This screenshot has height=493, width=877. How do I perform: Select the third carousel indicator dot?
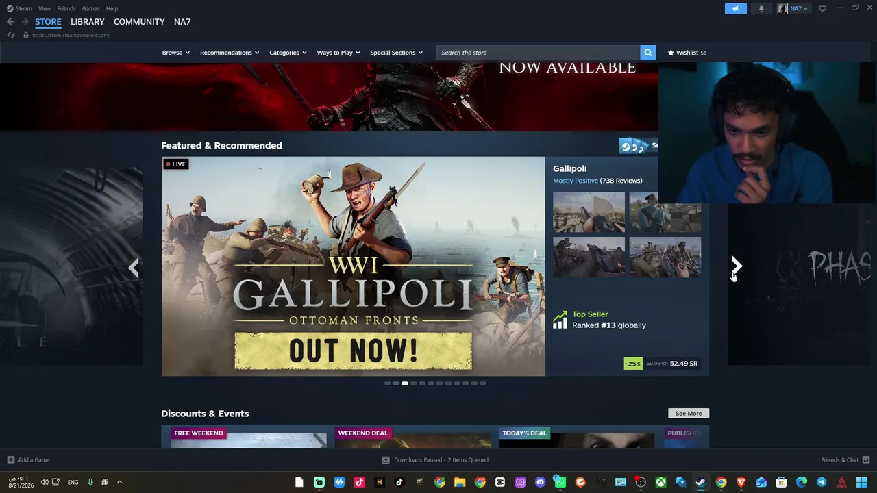click(405, 383)
